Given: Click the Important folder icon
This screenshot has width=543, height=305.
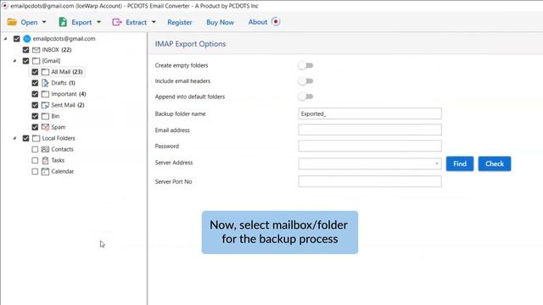Looking at the screenshot, I should tap(45, 94).
